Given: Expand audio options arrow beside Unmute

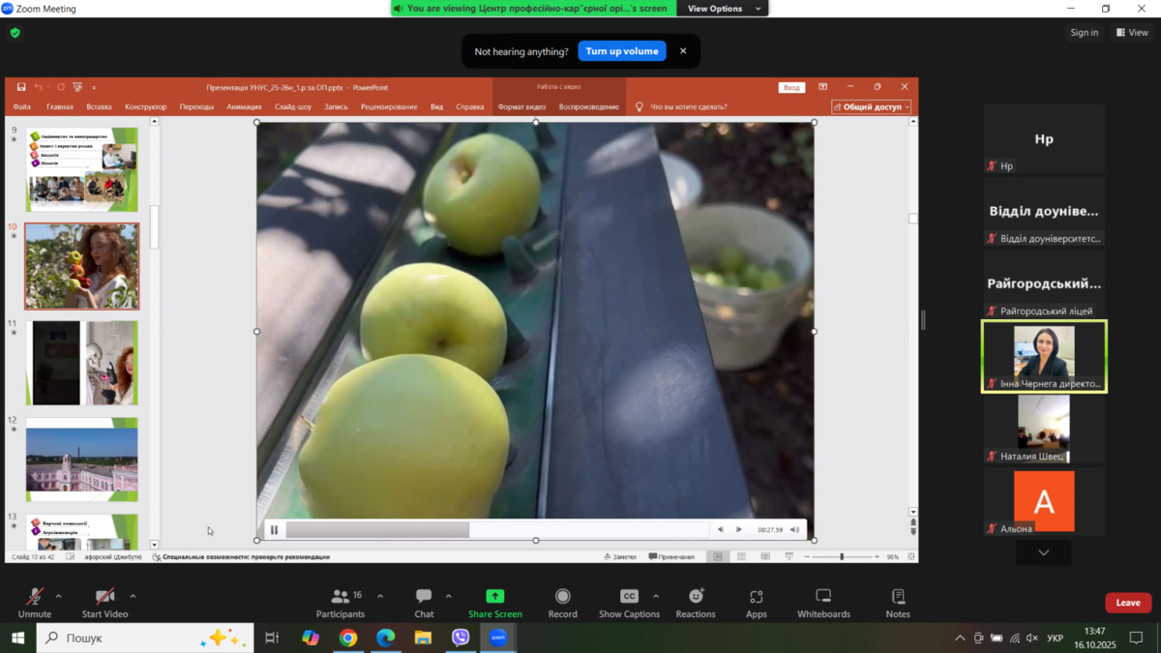Looking at the screenshot, I should [59, 596].
